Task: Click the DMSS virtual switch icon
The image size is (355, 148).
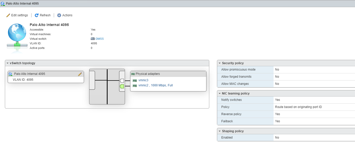Action: click(x=93, y=39)
